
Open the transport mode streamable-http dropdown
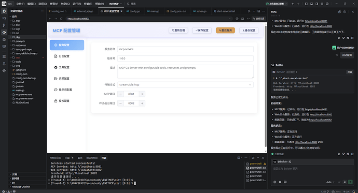click(185, 85)
